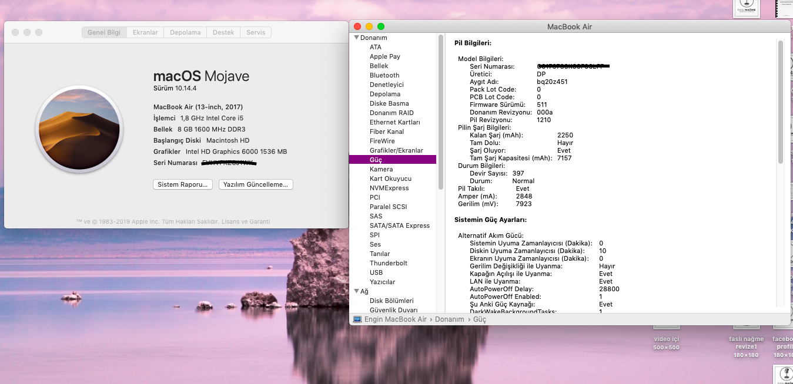
Task: Select Donanım RAID entry
Action: pos(392,113)
